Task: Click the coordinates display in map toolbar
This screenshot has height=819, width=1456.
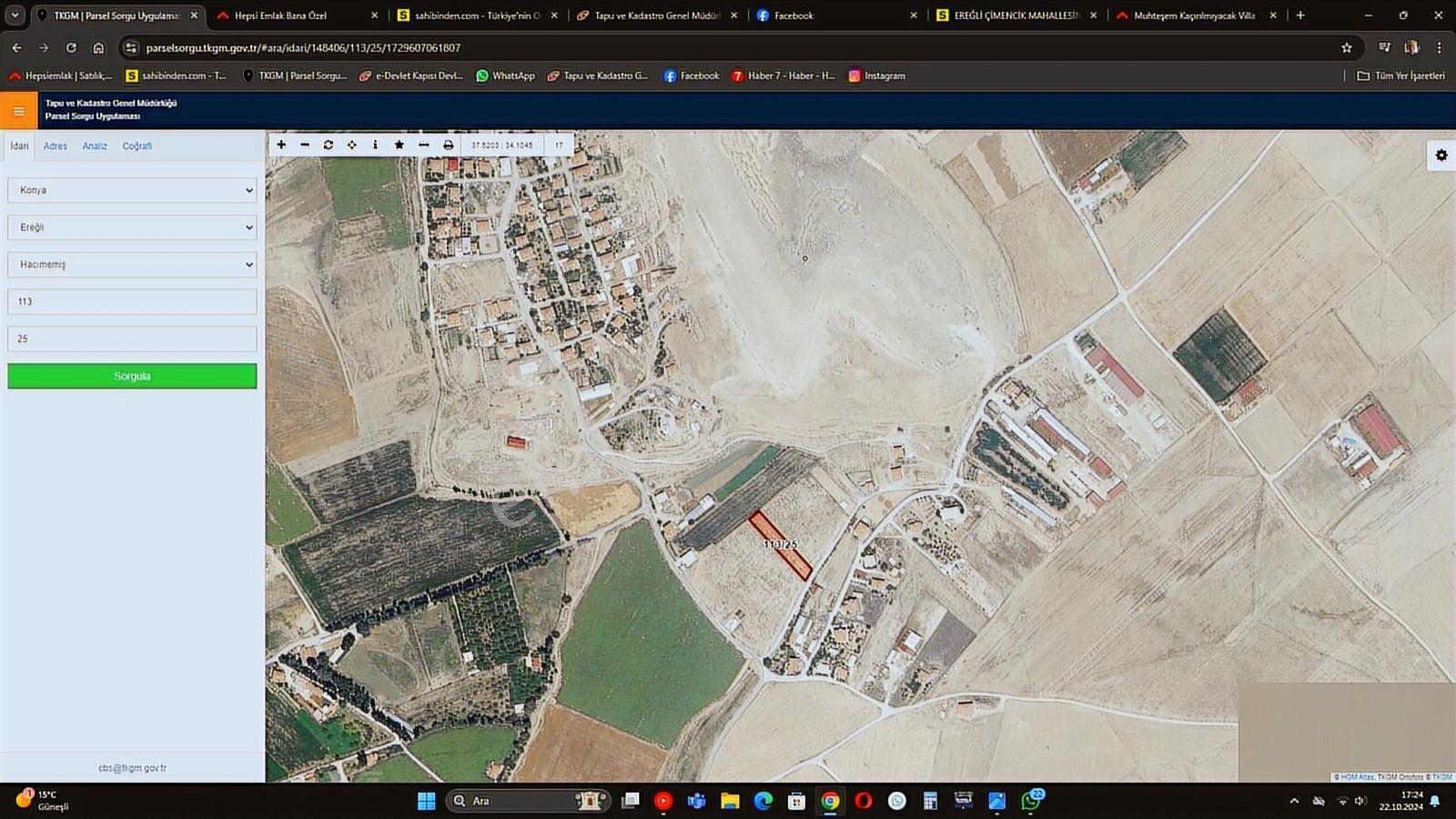Action: click(502, 145)
